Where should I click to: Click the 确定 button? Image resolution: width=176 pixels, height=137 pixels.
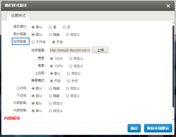point(134,128)
